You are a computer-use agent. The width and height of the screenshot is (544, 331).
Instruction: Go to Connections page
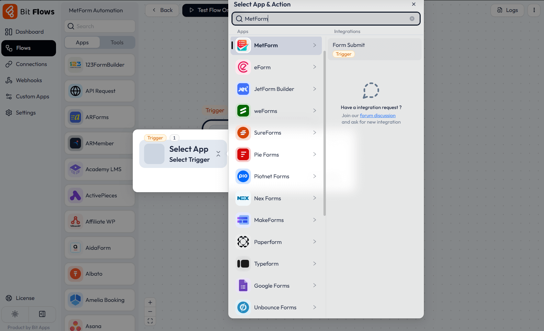[28, 64]
